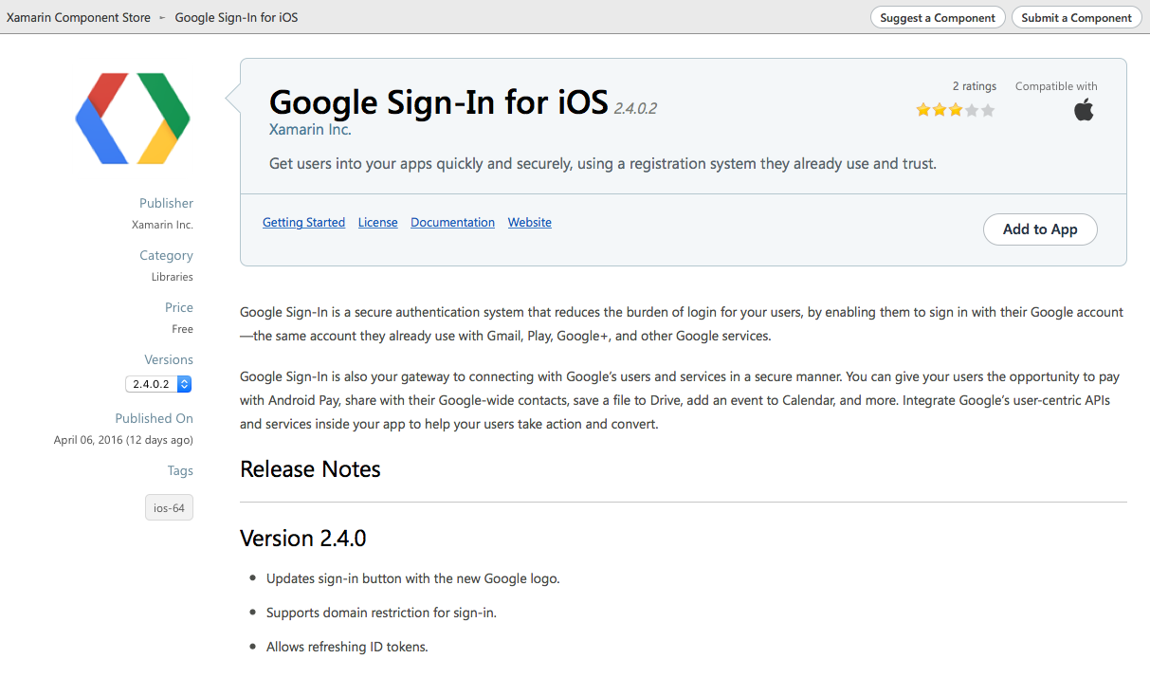Viewport: 1150px width, 677px height.
Task: Open the Getting Started link
Action: pos(303,223)
